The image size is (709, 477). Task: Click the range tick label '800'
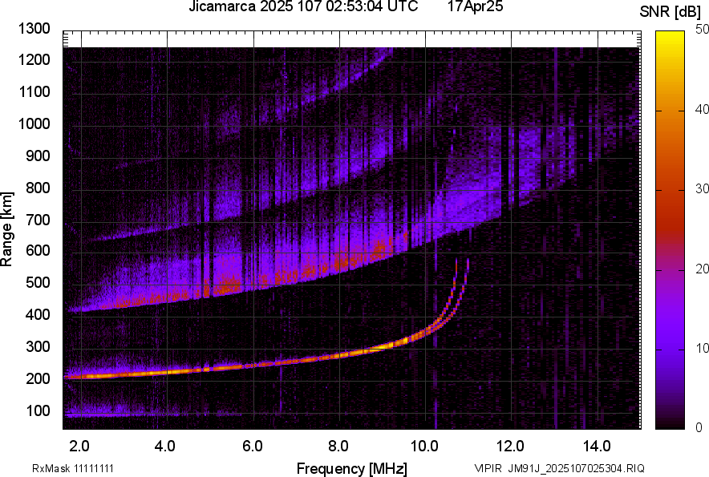[38, 188]
